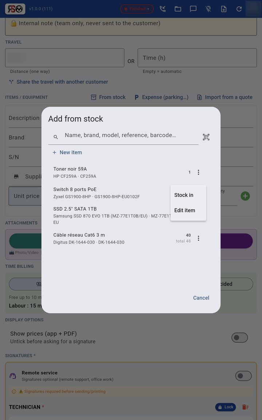Scan a barcode with the QR scanner icon
The height and width of the screenshot is (420, 262).
206,137
